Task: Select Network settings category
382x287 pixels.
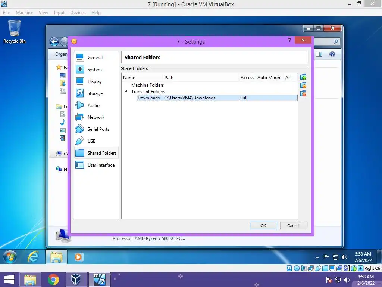Action: tap(97, 117)
